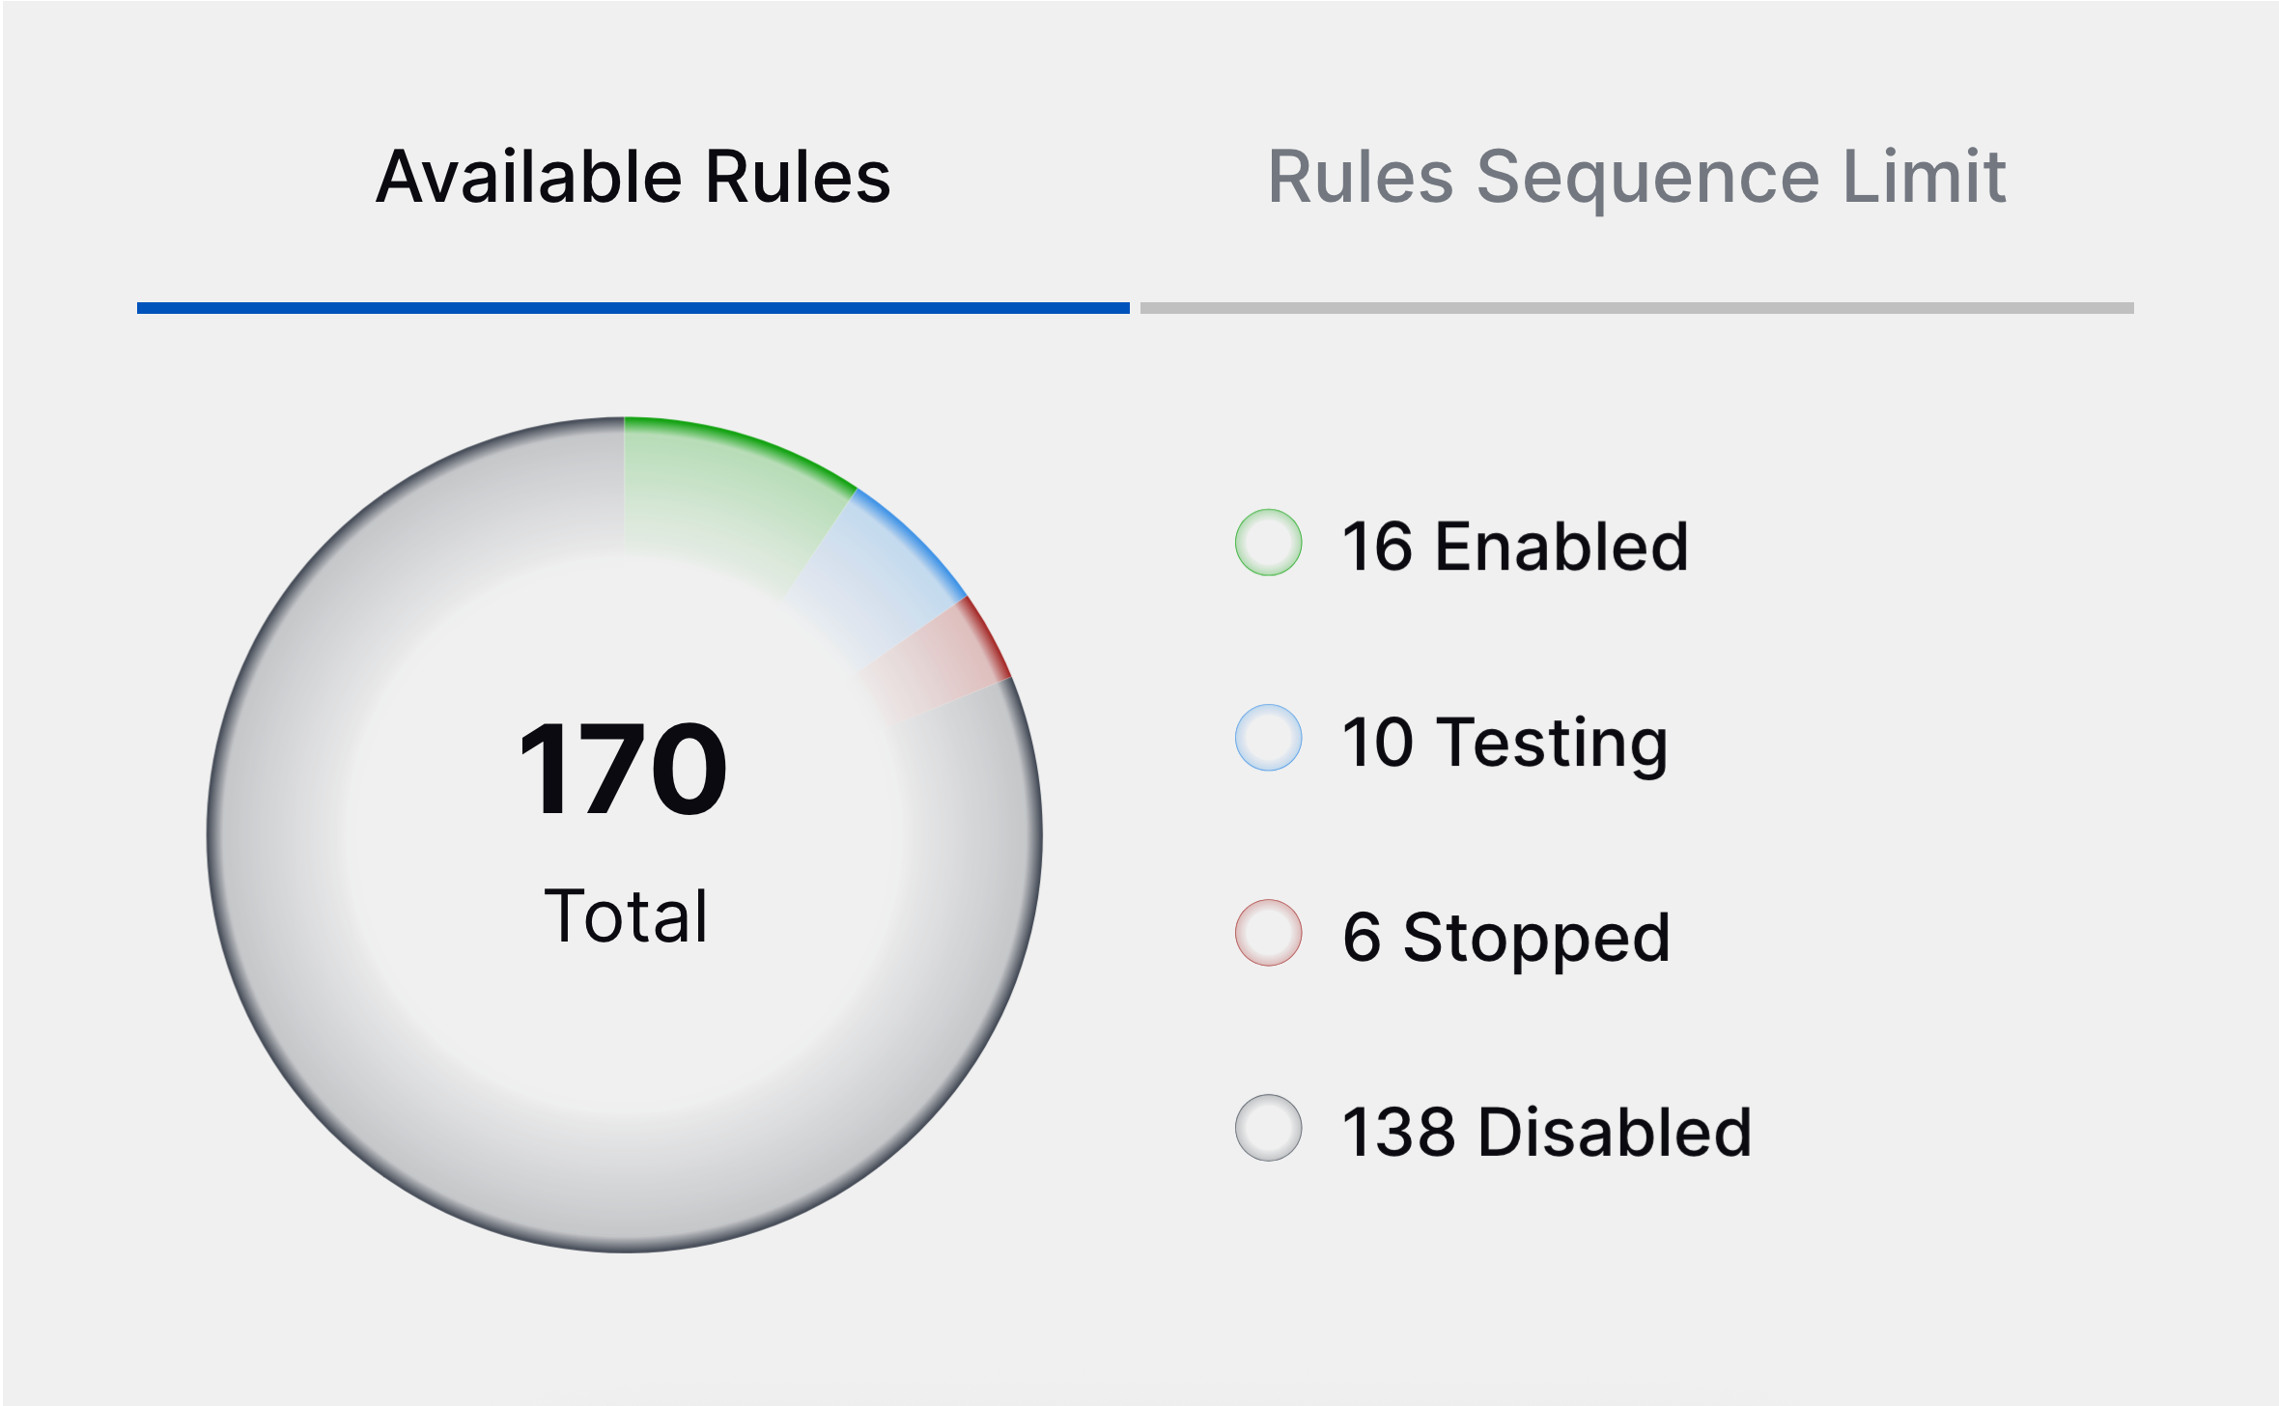Click the gray Disabled legend circle
The height and width of the screenshot is (1406, 2279).
[x=1268, y=1128]
